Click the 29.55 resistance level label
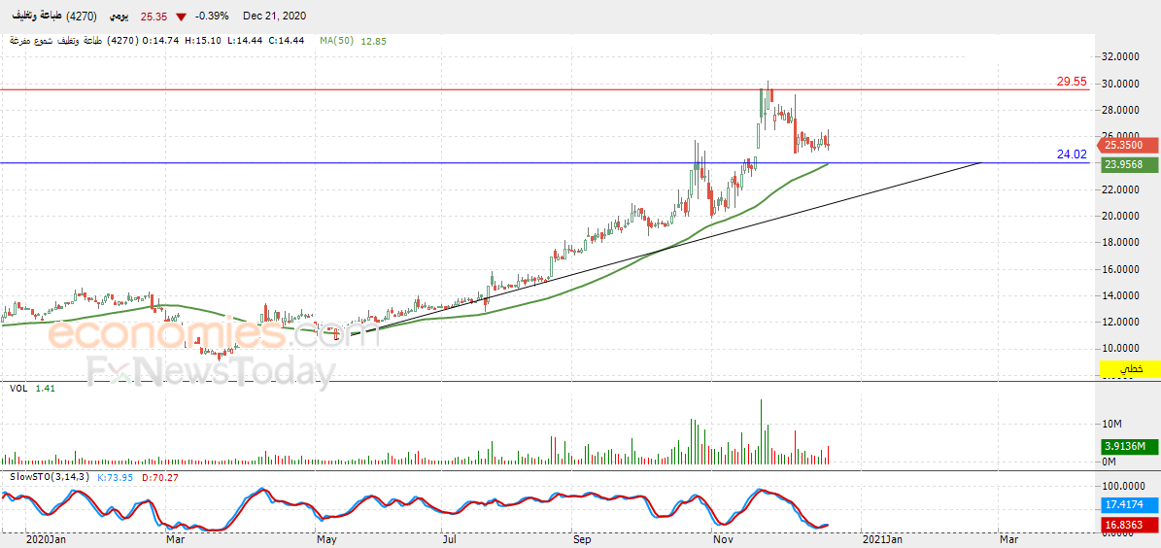This screenshot has height=548, width=1161. tap(1072, 83)
